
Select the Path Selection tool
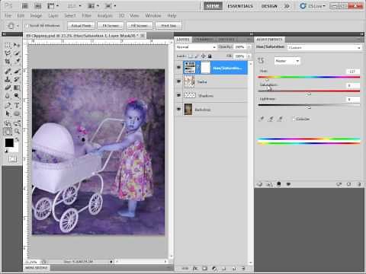click(x=8, y=113)
